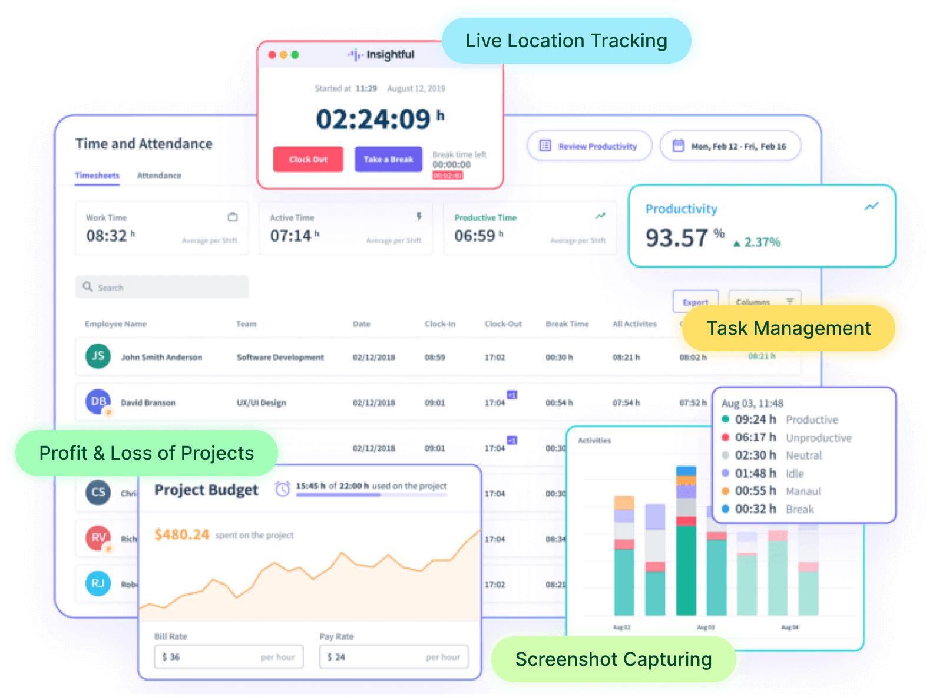The width and height of the screenshot is (946, 700).
Task: Click the tallest bar in the Activities chart
Action: (686, 540)
